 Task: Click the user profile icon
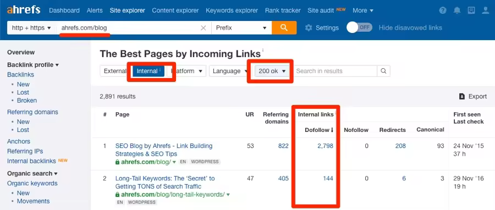pos(486,10)
